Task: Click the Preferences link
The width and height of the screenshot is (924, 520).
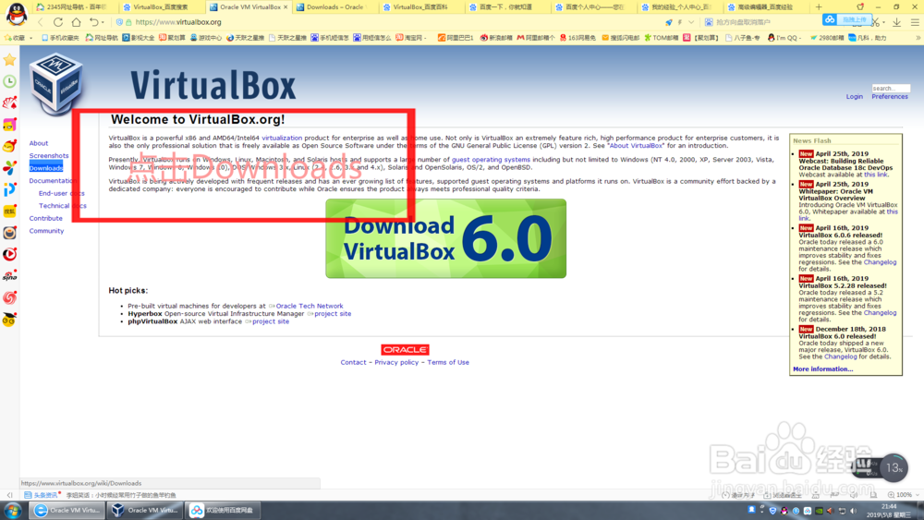Action: (890, 97)
